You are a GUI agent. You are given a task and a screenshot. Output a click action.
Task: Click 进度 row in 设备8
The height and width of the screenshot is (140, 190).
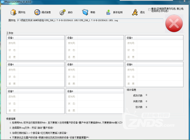pos(95,110)
